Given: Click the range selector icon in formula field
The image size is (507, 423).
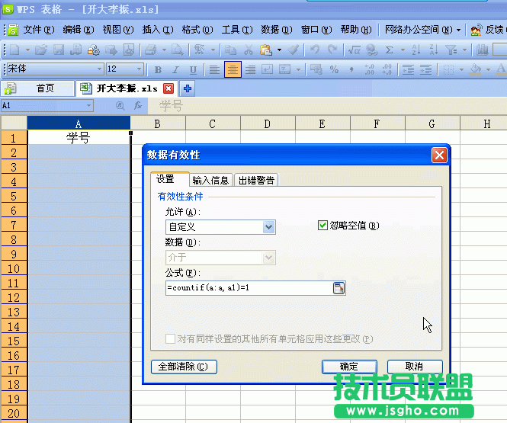Looking at the screenshot, I should [339, 288].
